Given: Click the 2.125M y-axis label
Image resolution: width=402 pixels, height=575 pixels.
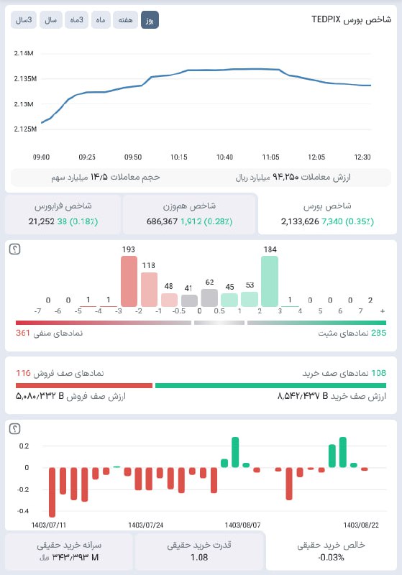Looking at the screenshot, I should (x=25, y=129).
